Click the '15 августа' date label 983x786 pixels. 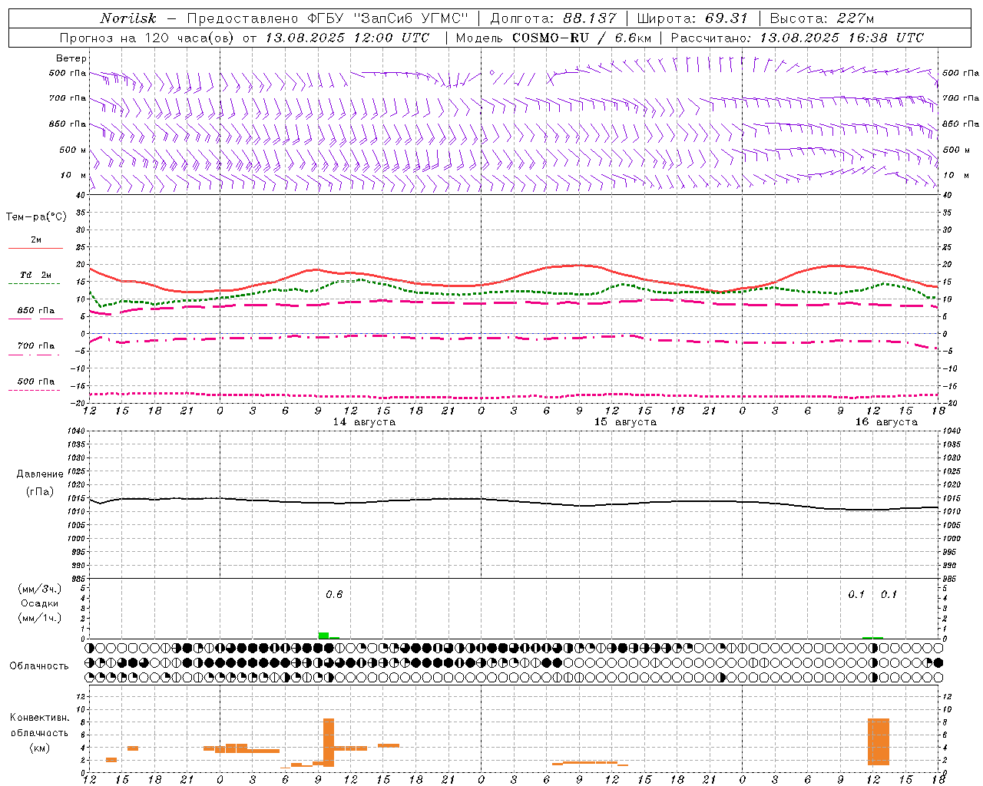point(625,422)
